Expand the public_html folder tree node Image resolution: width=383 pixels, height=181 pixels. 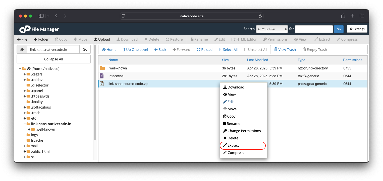[25, 151]
